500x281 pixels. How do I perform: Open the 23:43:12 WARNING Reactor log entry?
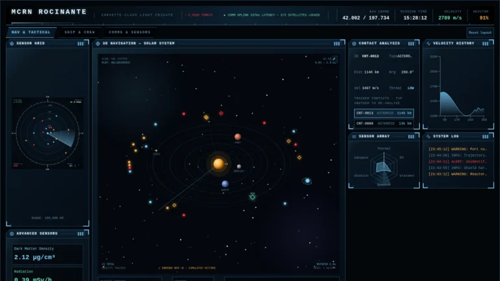458,174
